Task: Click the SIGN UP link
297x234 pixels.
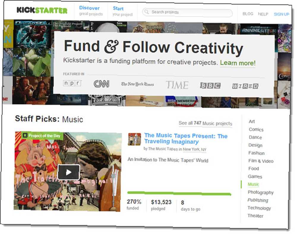Action: (x=282, y=14)
